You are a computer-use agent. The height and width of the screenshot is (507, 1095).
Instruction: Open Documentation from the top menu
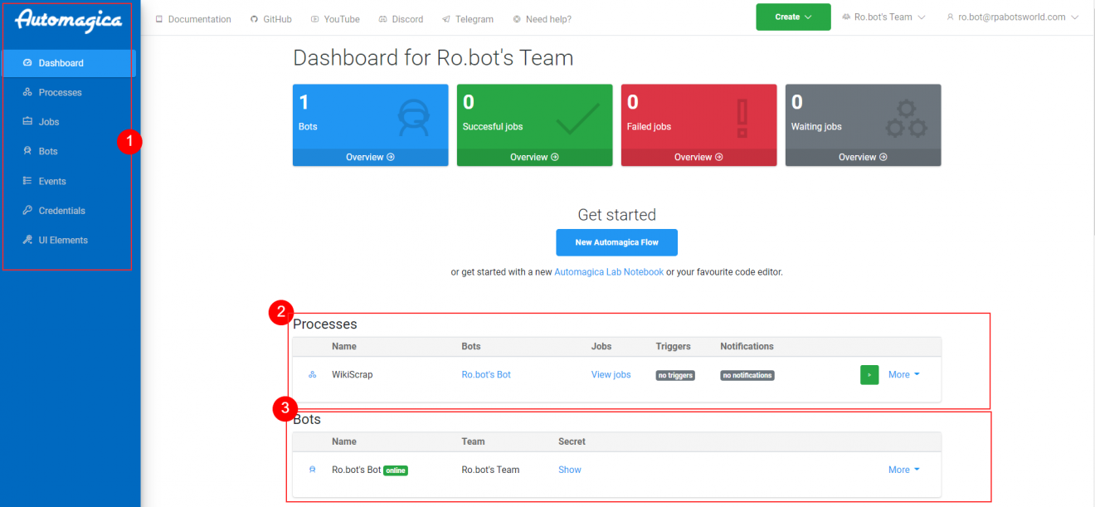tap(192, 18)
